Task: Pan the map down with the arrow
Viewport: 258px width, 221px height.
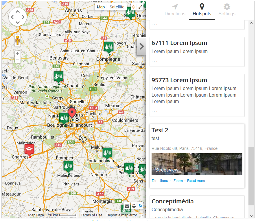Action: pos(18,22)
